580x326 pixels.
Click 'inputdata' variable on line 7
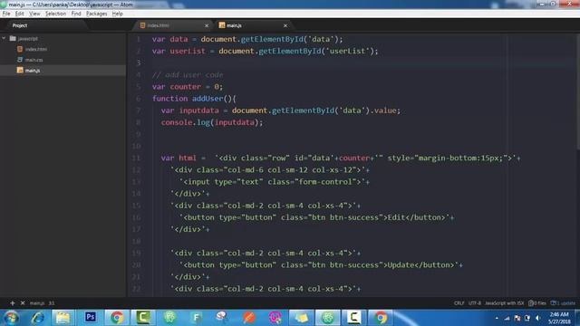coord(199,110)
